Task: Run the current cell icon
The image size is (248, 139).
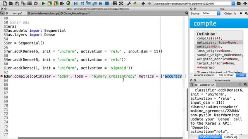Action: pos(50,3)
